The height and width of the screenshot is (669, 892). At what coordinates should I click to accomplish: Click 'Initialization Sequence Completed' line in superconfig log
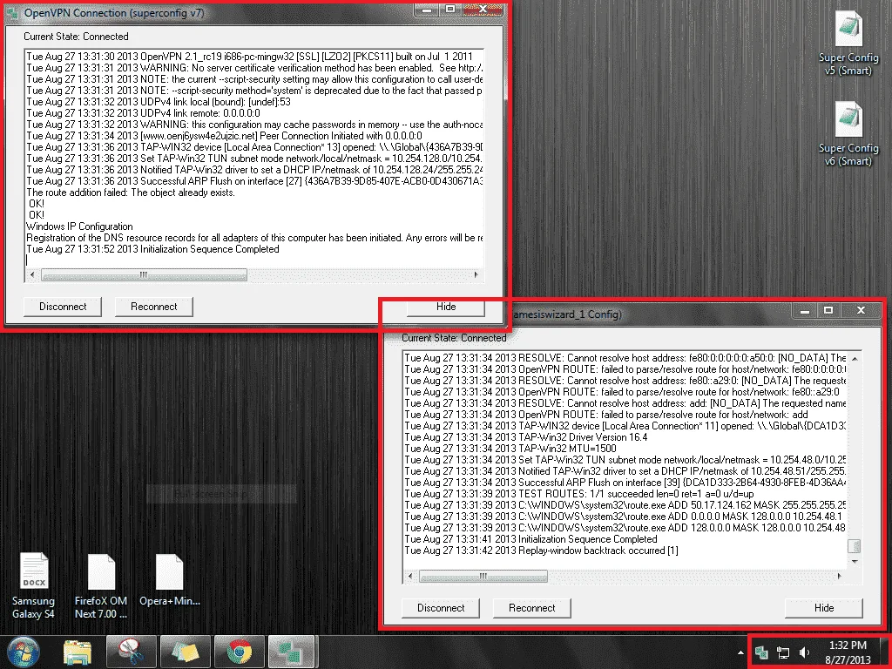(152, 249)
